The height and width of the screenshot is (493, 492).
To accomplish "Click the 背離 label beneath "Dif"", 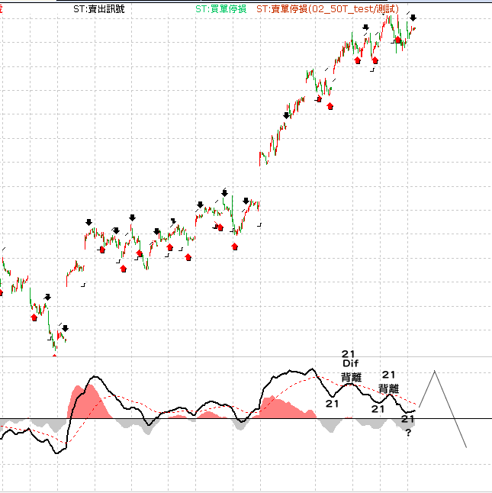I will (x=351, y=377).
